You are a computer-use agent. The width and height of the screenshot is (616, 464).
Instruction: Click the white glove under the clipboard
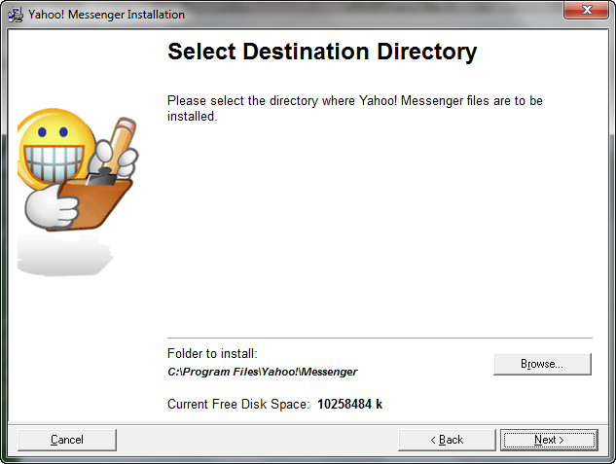pyautogui.click(x=44, y=206)
